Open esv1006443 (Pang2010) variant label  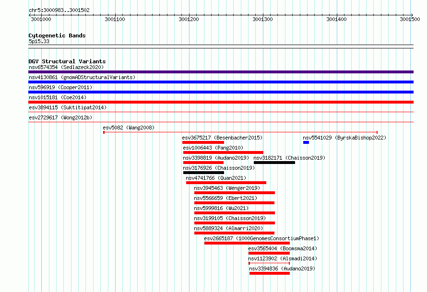point(213,148)
